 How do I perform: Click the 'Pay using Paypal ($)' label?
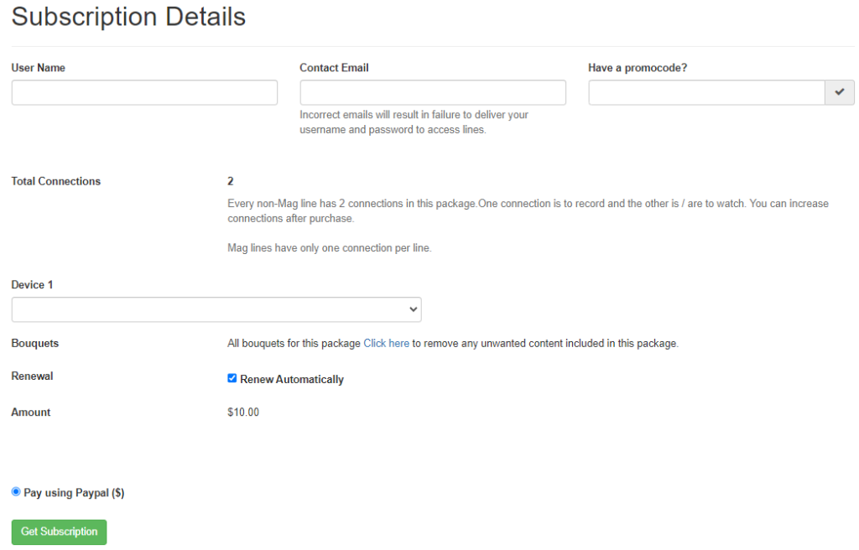[74, 493]
